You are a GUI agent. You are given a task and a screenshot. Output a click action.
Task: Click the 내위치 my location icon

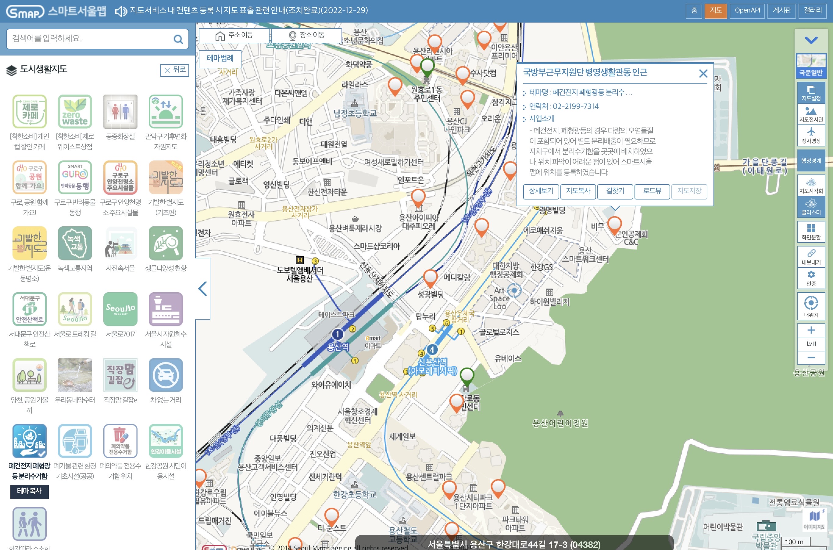[811, 306]
